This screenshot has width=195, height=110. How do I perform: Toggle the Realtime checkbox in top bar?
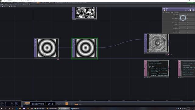(x=49, y=3)
